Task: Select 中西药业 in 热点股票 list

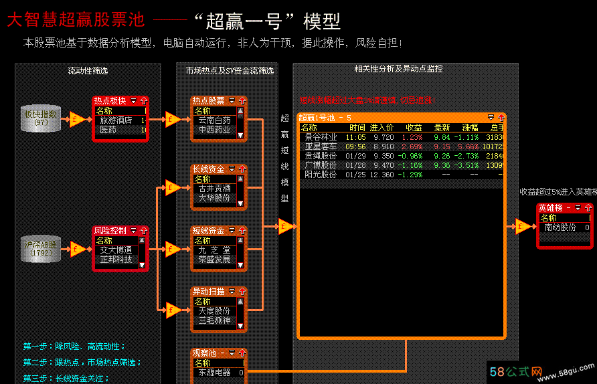Action: 214,130
